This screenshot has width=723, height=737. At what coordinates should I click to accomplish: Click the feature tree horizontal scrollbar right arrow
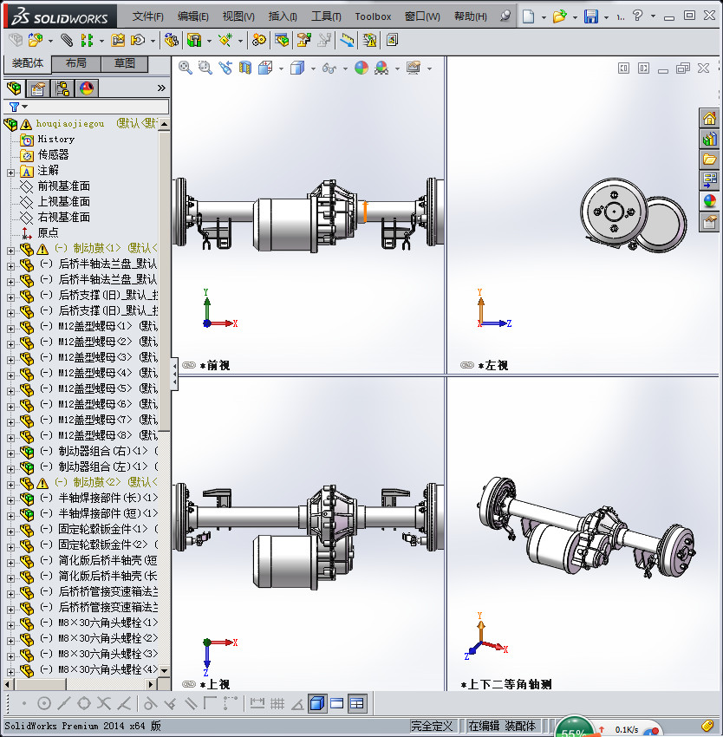pos(151,684)
